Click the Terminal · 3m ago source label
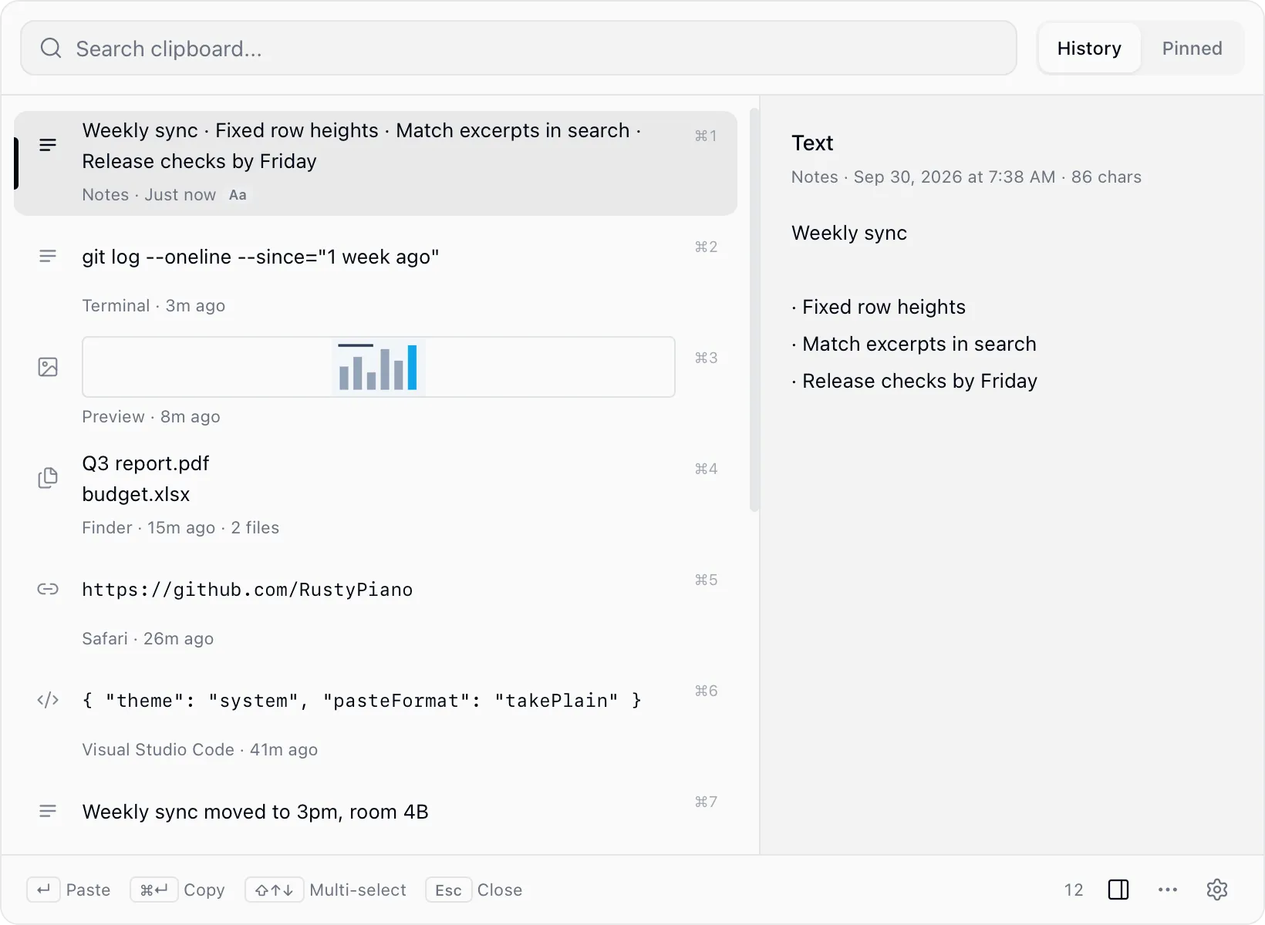The image size is (1265, 925). [x=153, y=306]
